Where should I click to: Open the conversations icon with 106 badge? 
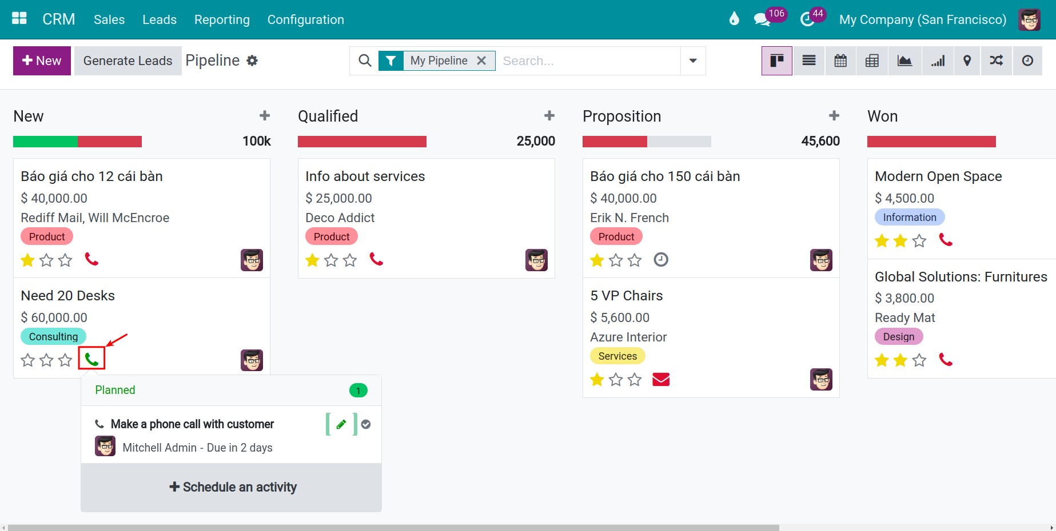[x=762, y=19]
